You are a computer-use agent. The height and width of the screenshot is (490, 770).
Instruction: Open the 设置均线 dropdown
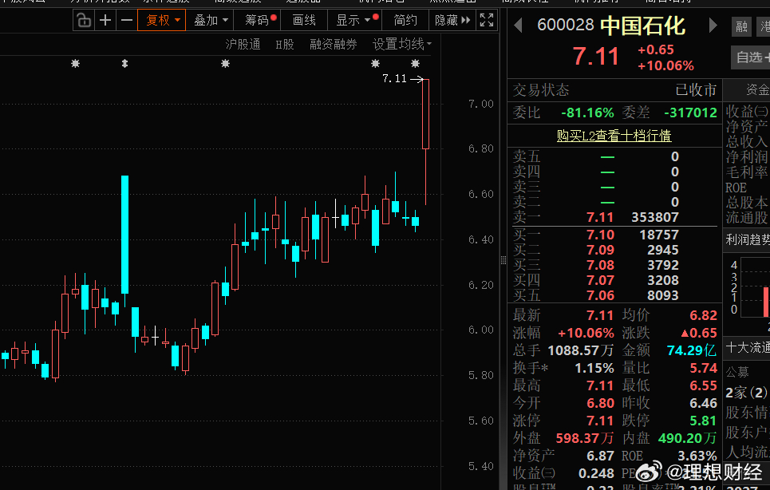[401, 44]
